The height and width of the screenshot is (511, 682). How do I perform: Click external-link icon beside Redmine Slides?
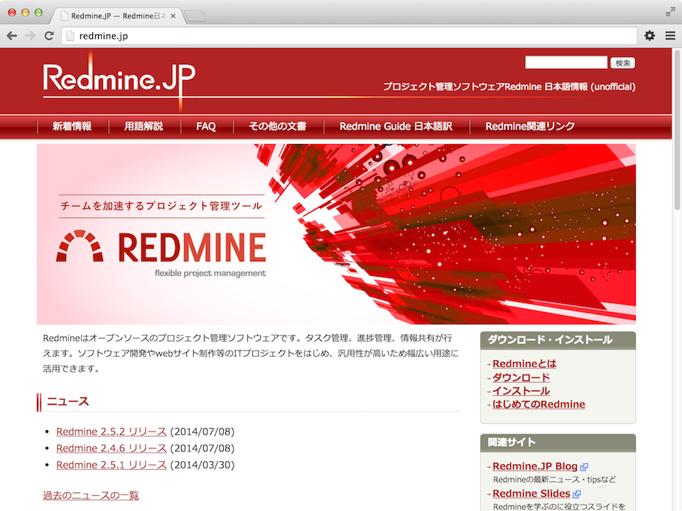pos(577,494)
